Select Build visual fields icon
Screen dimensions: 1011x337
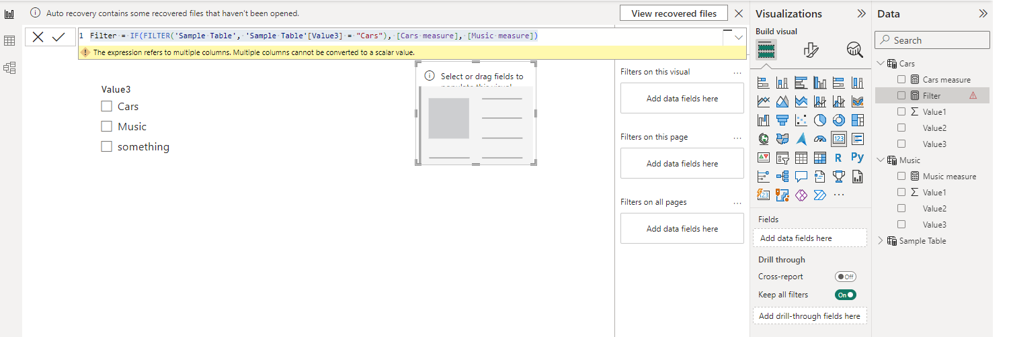(x=766, y=49)
